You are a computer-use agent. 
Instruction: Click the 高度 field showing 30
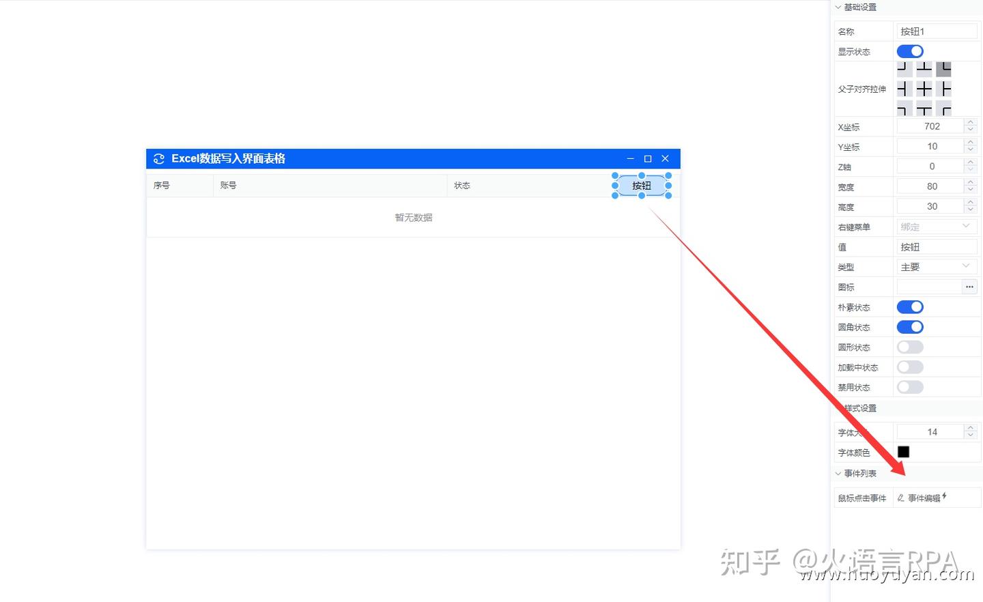point(930,206)
